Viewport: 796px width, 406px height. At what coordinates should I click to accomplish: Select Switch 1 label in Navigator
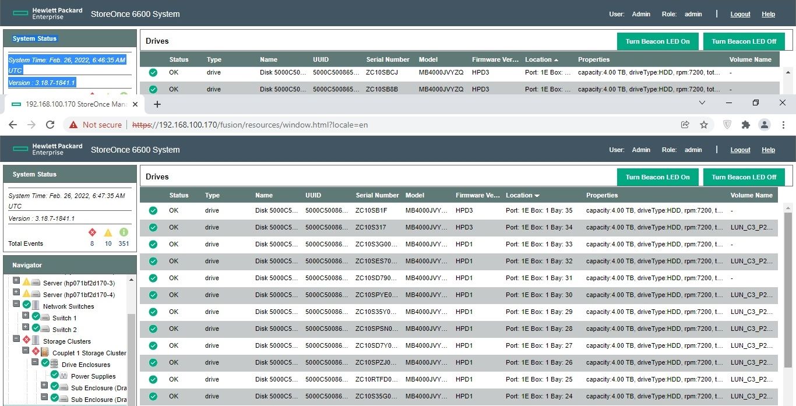click(x=64, y=318)
